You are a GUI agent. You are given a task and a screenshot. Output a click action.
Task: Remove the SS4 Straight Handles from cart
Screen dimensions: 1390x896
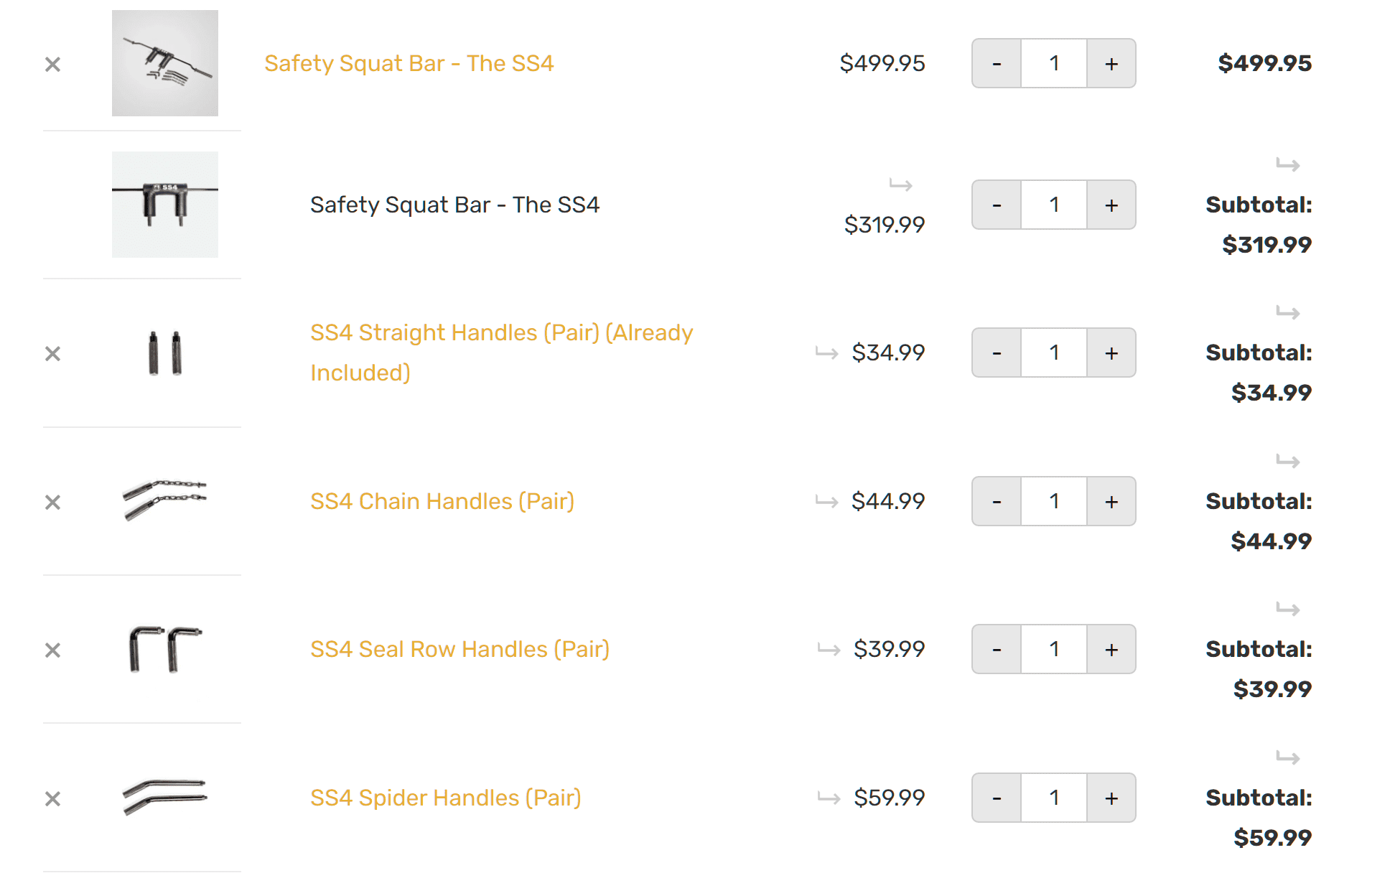pos(52,353)
